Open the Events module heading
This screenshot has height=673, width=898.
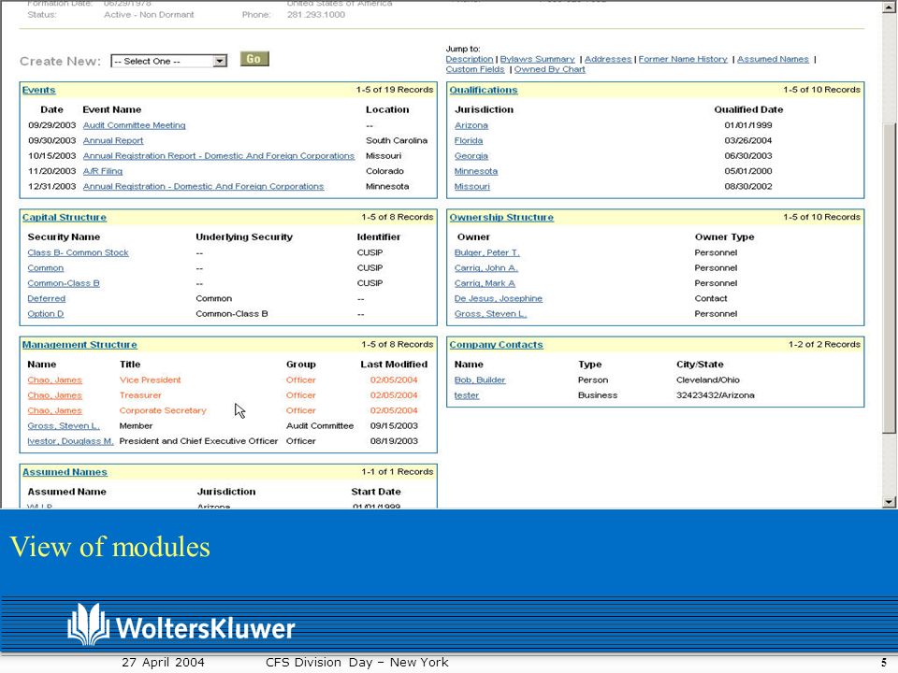[x=39, y=90]
